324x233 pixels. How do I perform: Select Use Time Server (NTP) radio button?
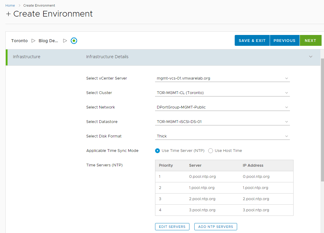point(157,151)
